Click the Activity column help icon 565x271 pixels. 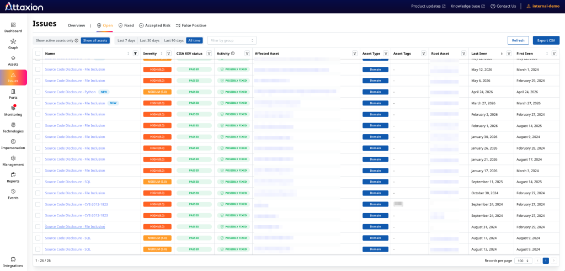coord(233,54)
